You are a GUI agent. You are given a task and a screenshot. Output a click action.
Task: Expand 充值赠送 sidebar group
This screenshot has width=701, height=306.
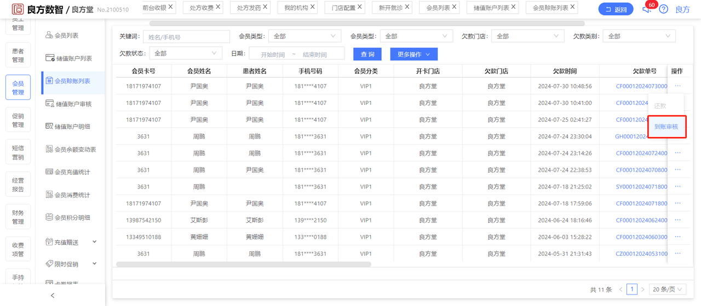point(71,242)
